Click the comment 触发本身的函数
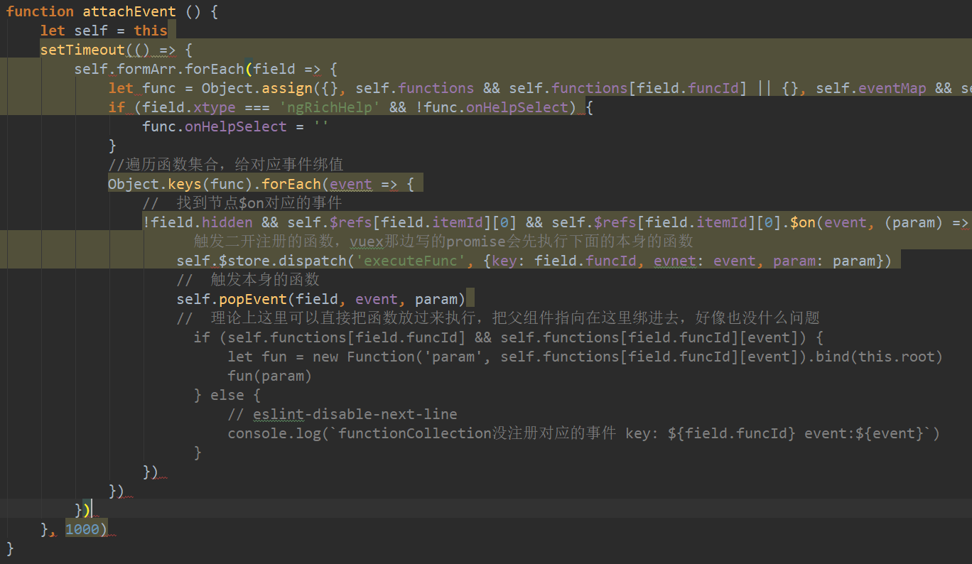This screenshot has height=564, width=972. click(248, 280)
